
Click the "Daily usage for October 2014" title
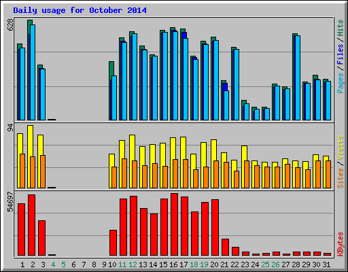[80, 10]
